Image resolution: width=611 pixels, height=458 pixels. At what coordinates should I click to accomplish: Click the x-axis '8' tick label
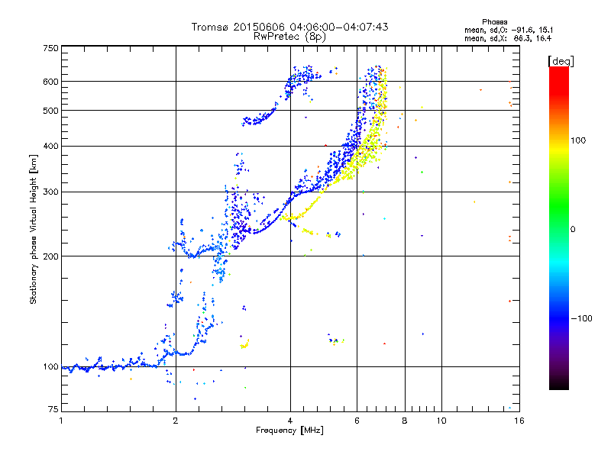pos(405,421)
